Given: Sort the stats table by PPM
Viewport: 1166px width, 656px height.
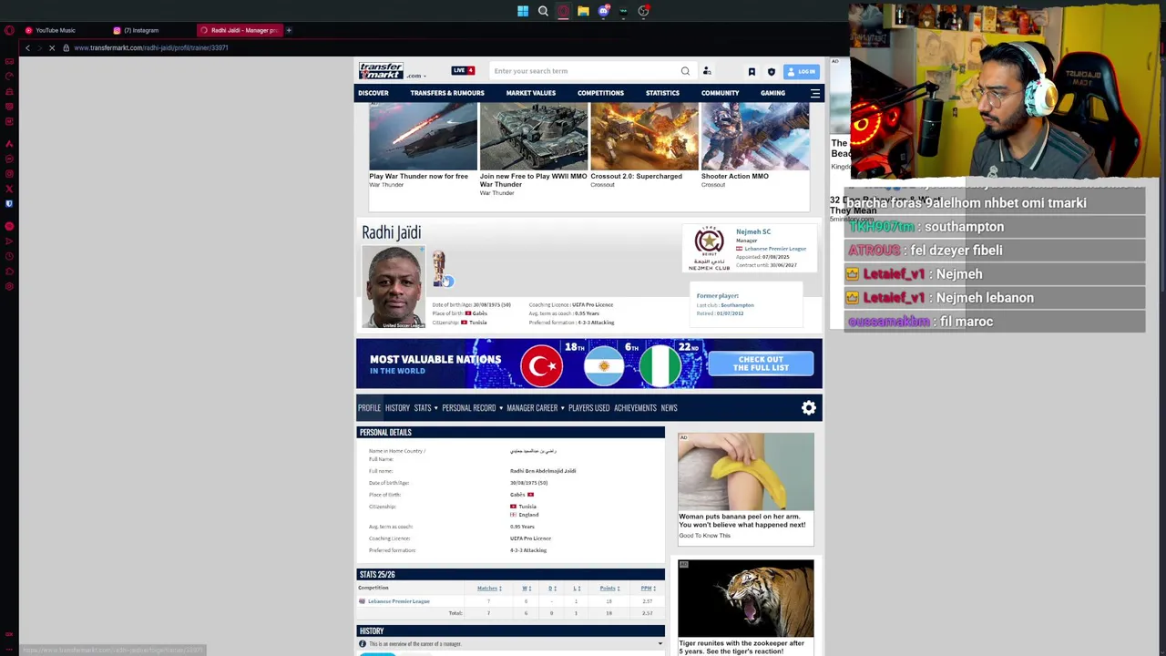Looking at the screenshot, I should (647, 589).
